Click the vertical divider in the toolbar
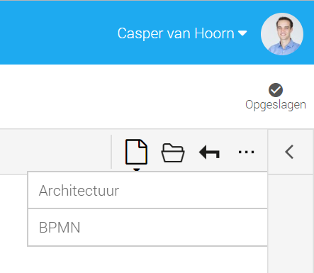Image resolution: width=314 pixels, height=273 pixels. point(111,152)
